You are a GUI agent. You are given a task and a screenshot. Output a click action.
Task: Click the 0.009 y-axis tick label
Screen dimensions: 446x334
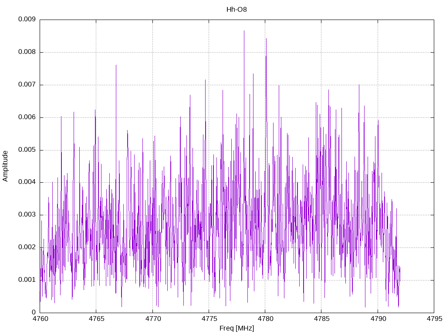pyautogui.click(x=27, y=19)
